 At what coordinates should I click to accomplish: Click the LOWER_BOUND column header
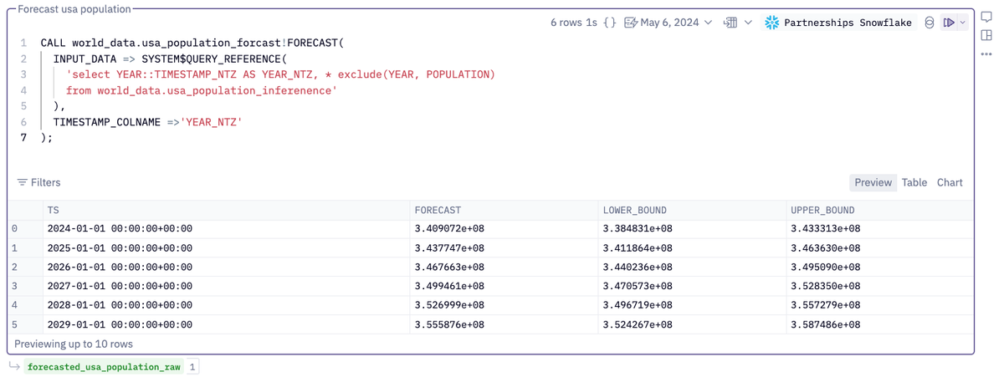692,210
